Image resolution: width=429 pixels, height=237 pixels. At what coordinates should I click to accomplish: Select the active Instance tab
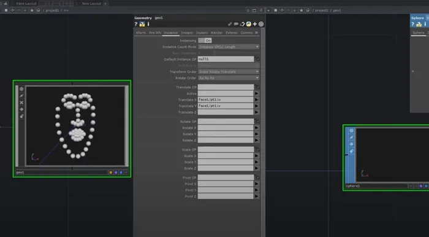[171, 33]
